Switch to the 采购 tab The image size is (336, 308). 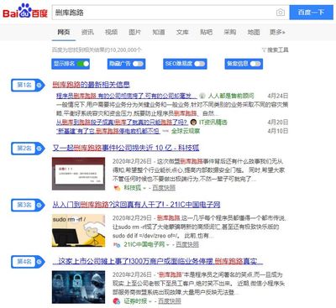pyautogui.click(x=230, y=32)
